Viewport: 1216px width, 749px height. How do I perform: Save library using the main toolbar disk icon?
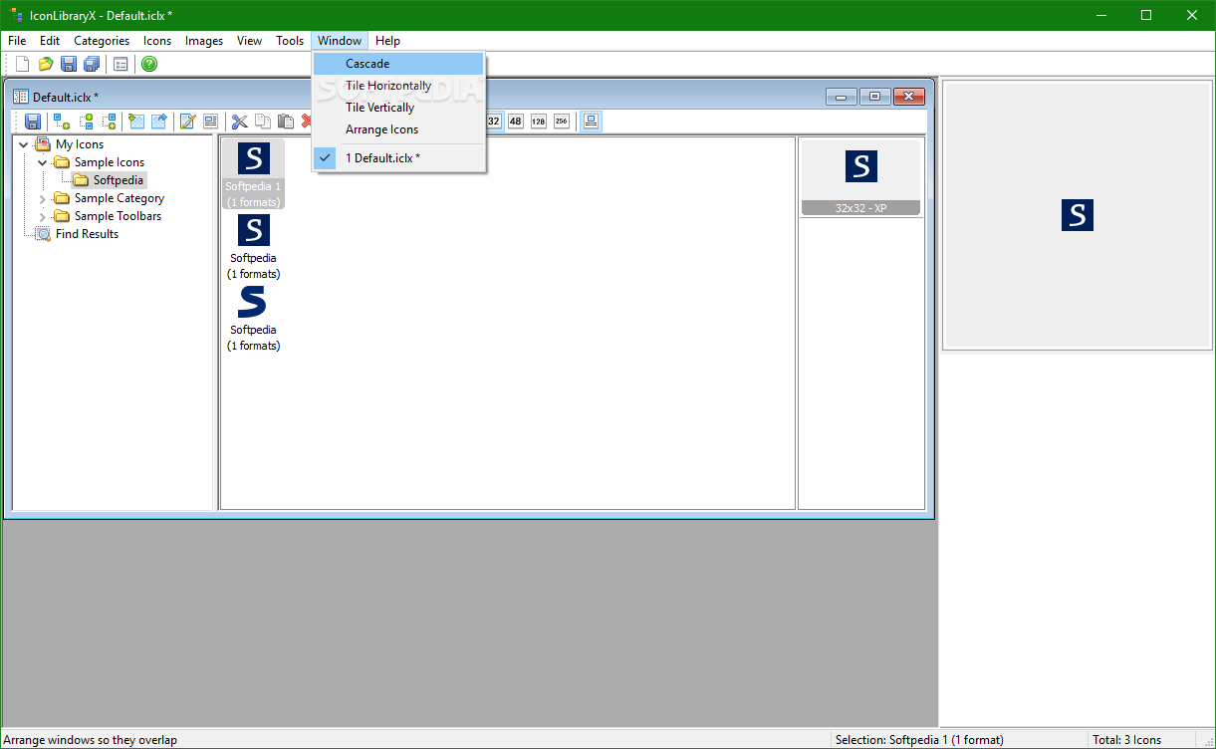[x=69, y=64]
